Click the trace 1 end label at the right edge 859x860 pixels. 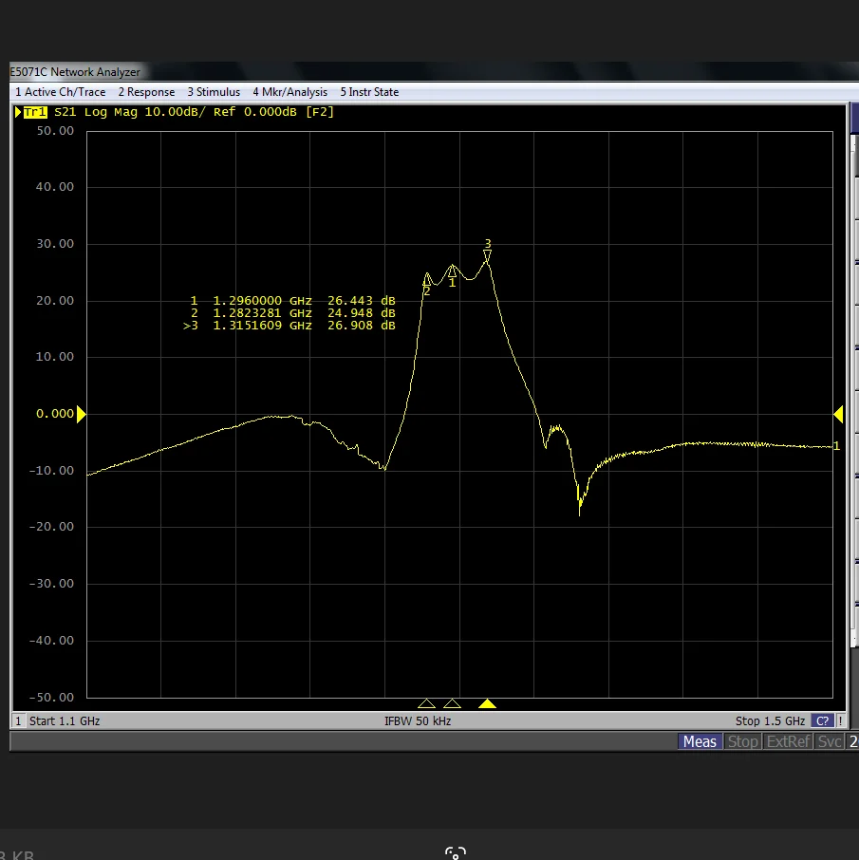click(836, 446)
